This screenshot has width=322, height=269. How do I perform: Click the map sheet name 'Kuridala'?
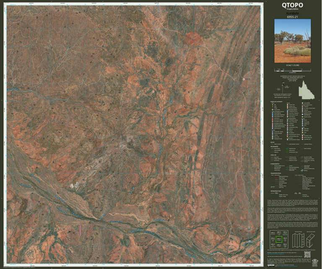(x=292, y=13)
